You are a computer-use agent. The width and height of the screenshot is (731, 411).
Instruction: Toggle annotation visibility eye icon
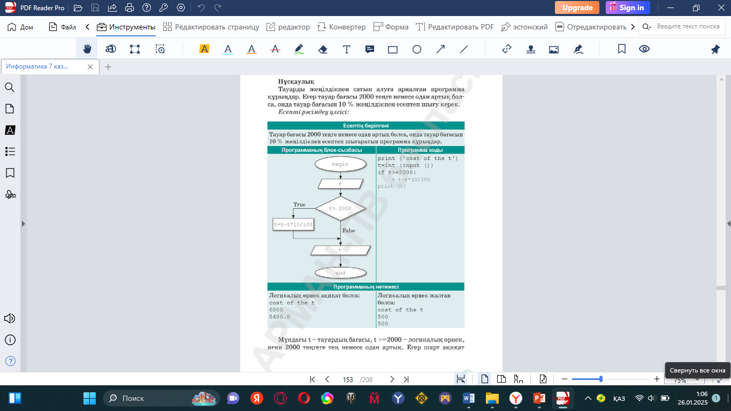tap(644, 49)
